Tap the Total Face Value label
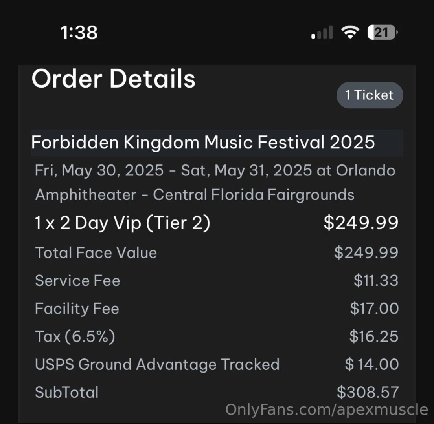Image resolution: width=434 pixels, height=424 pixels. pos(96,252)
